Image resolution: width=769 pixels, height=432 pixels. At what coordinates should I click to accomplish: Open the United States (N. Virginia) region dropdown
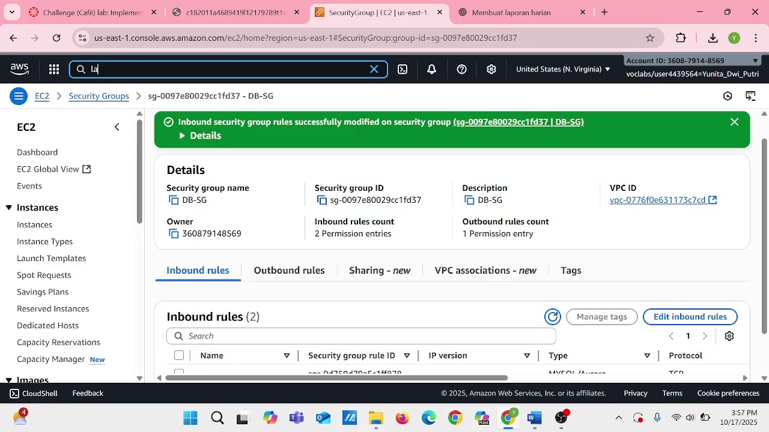[563, 69]
